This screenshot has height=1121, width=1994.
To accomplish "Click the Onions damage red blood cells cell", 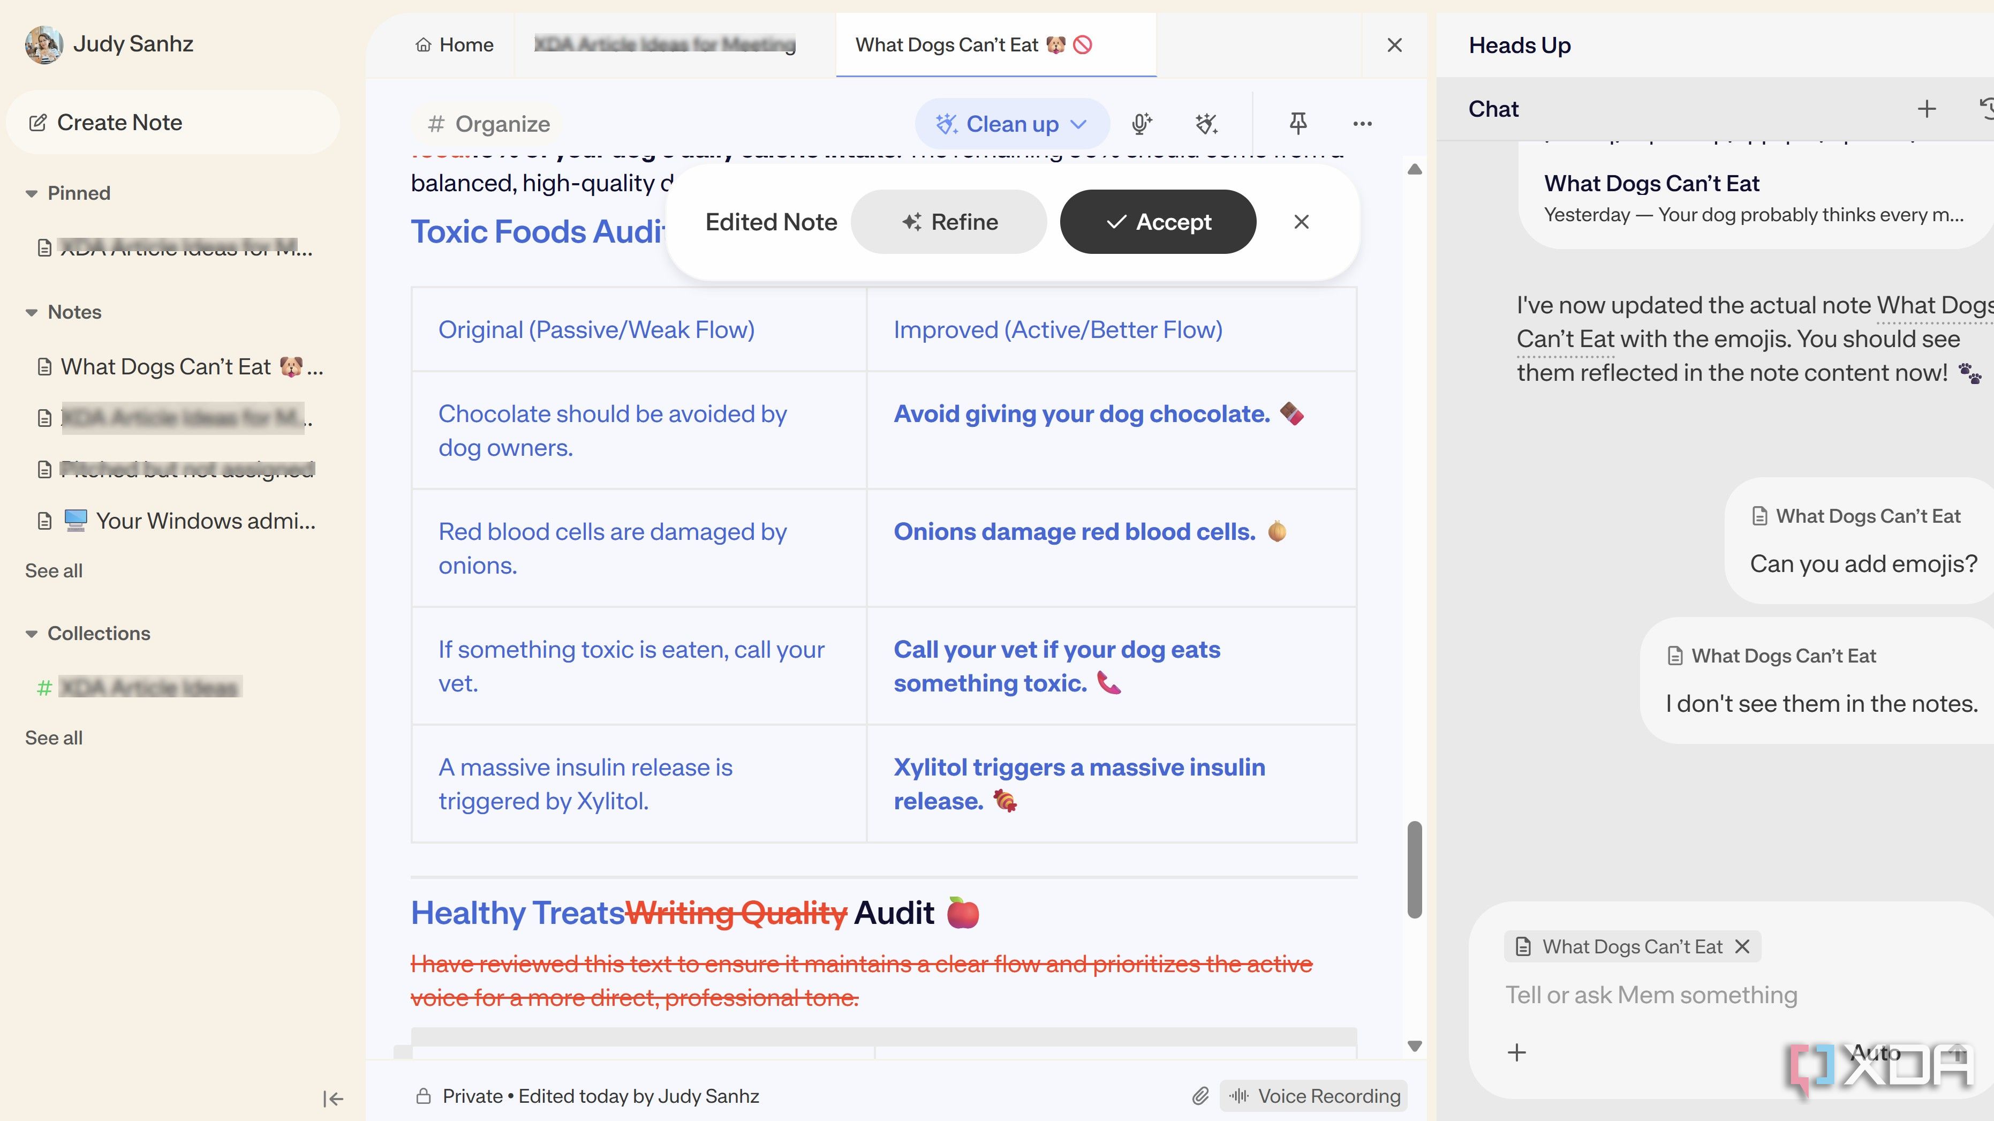I will click(1112, 548).
